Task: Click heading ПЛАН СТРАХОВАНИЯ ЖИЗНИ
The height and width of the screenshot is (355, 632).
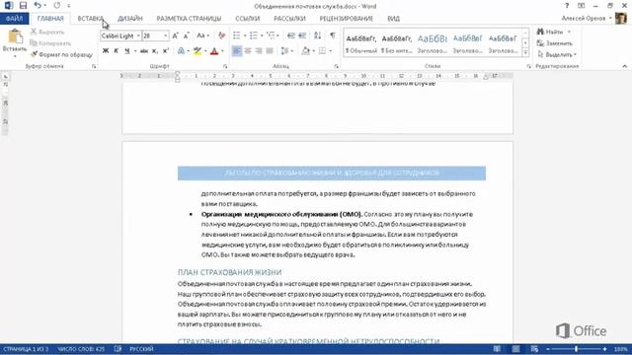Action: pyautogui.click(x=230, y=272)
